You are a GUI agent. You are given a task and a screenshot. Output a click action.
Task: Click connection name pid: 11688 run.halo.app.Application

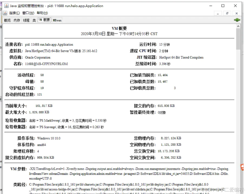coord(49,44)
